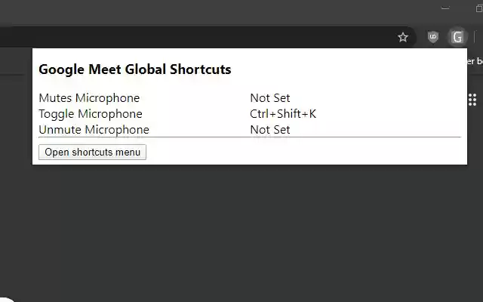Screen dimensions: 483x302
Task: Click the Open shortcuts menu button
Action: pos(92,152)
